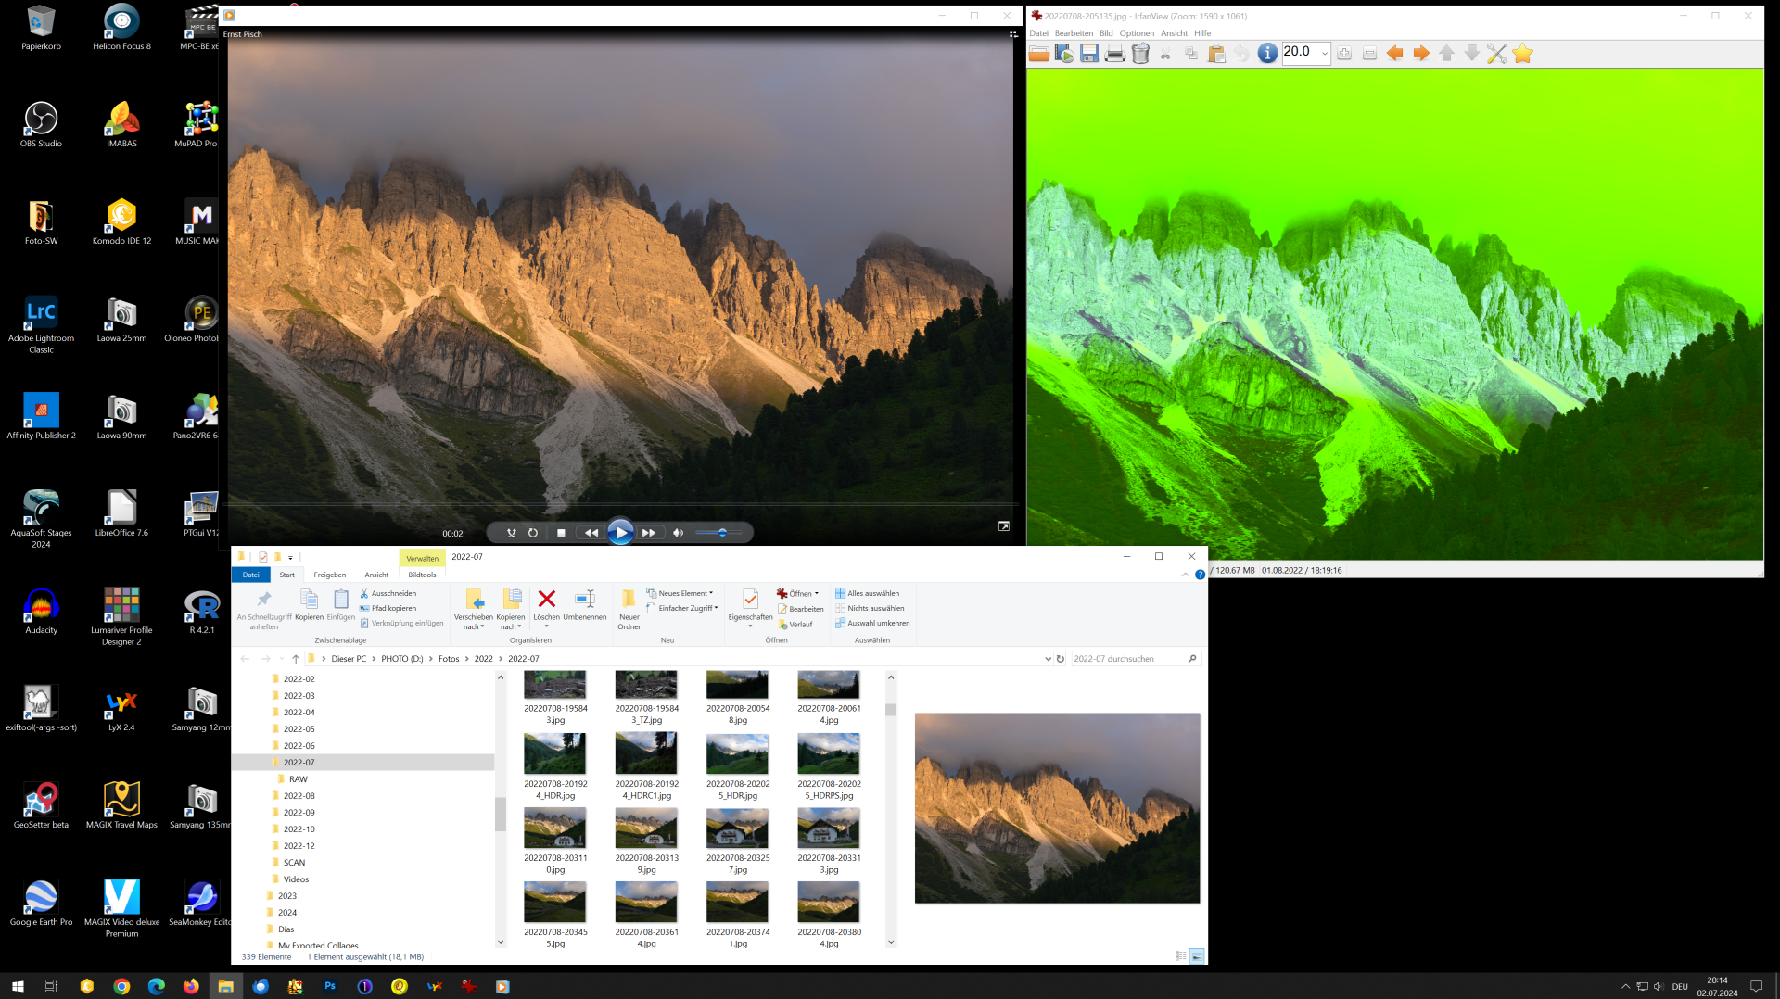Open JPG lossless operations via the wrench icon
1780x999 pixels.
point(1496,53)
